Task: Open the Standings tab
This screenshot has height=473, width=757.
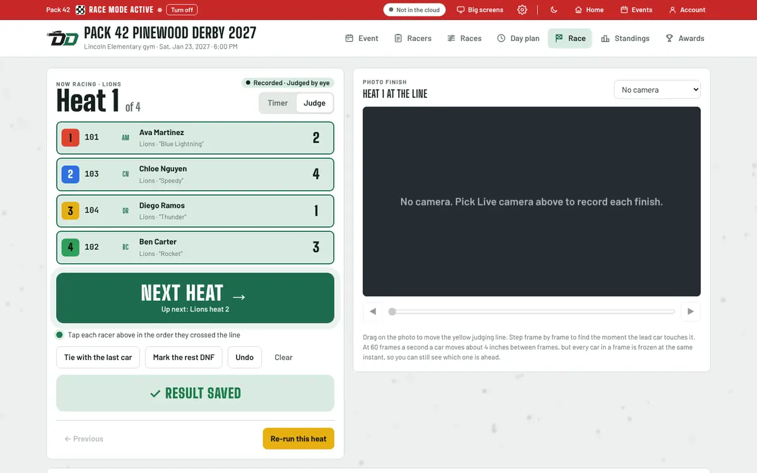Action: click(x=625, y=38)
